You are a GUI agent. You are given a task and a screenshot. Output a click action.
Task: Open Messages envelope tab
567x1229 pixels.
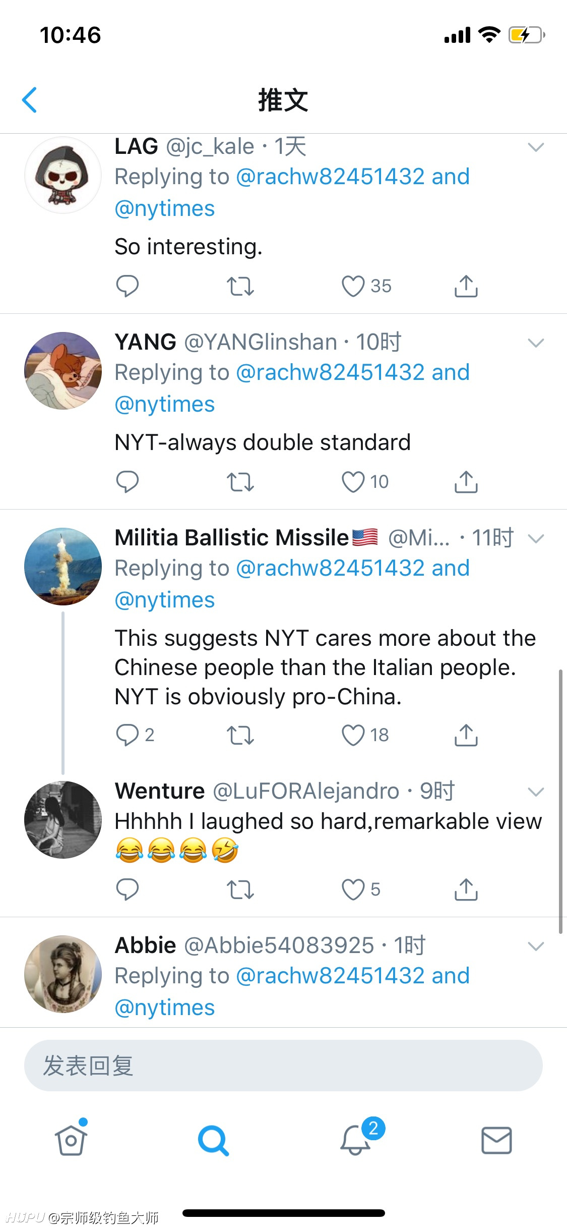(x=496, y=1140)
